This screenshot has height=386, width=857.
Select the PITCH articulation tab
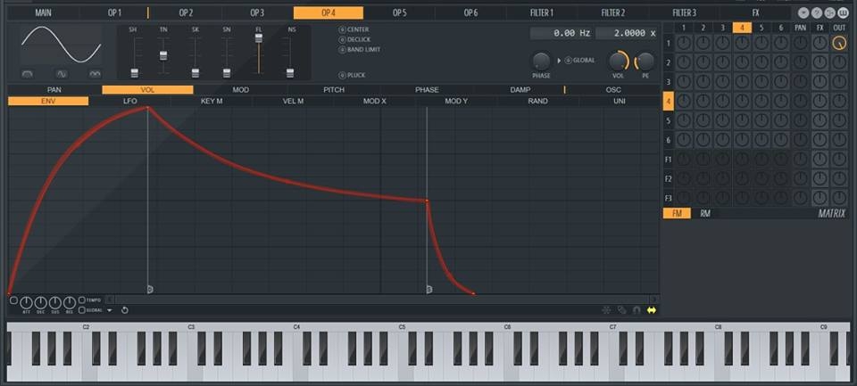pos(333,90)
